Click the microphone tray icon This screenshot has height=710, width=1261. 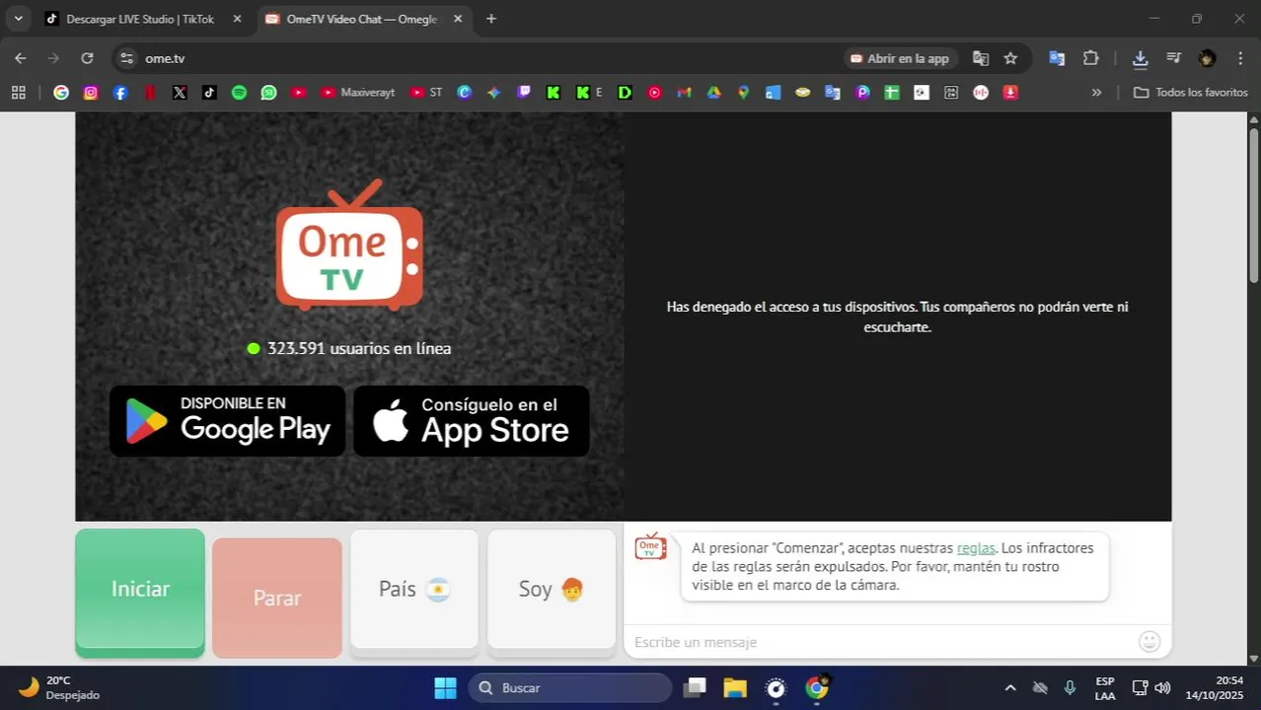point(1070,687)
